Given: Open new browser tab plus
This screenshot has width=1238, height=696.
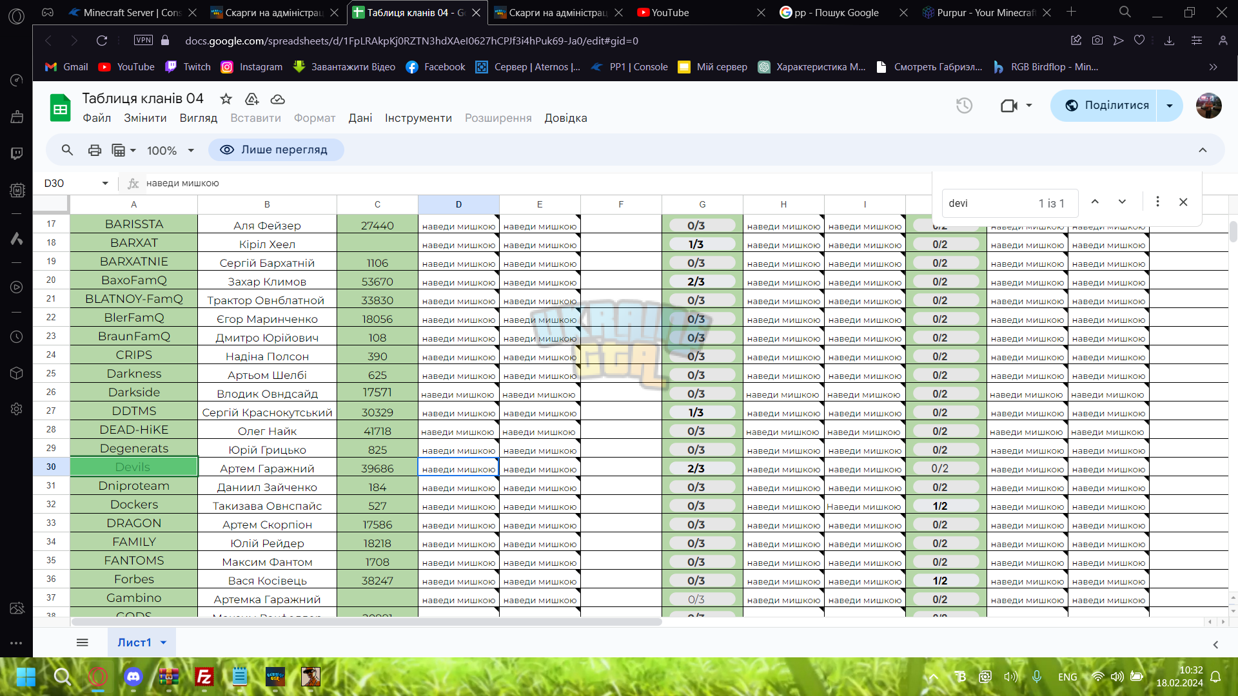Looking at the screenshot, I should click(x=1071, y=12).
